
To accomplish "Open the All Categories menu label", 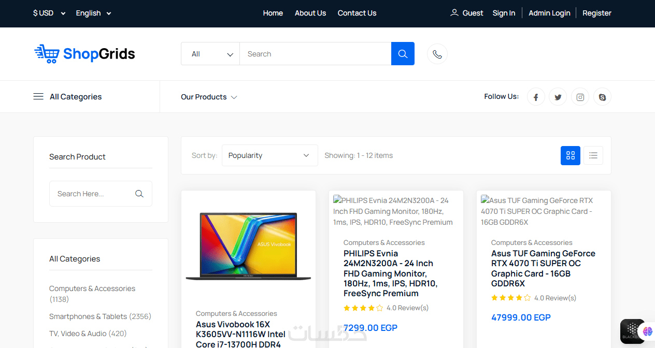I will (x=76, y=97).
